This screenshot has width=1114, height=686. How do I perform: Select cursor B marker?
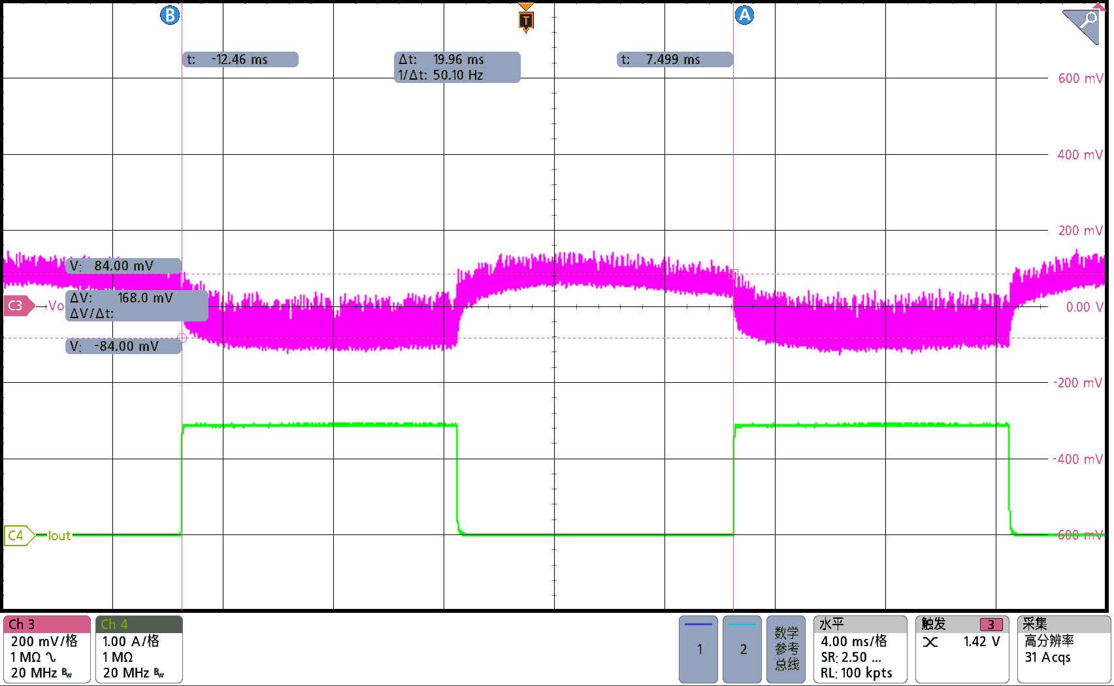[170, 15]
